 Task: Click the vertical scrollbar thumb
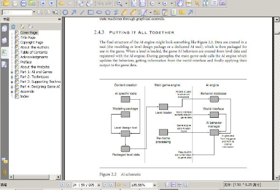[x=277, y=33]
